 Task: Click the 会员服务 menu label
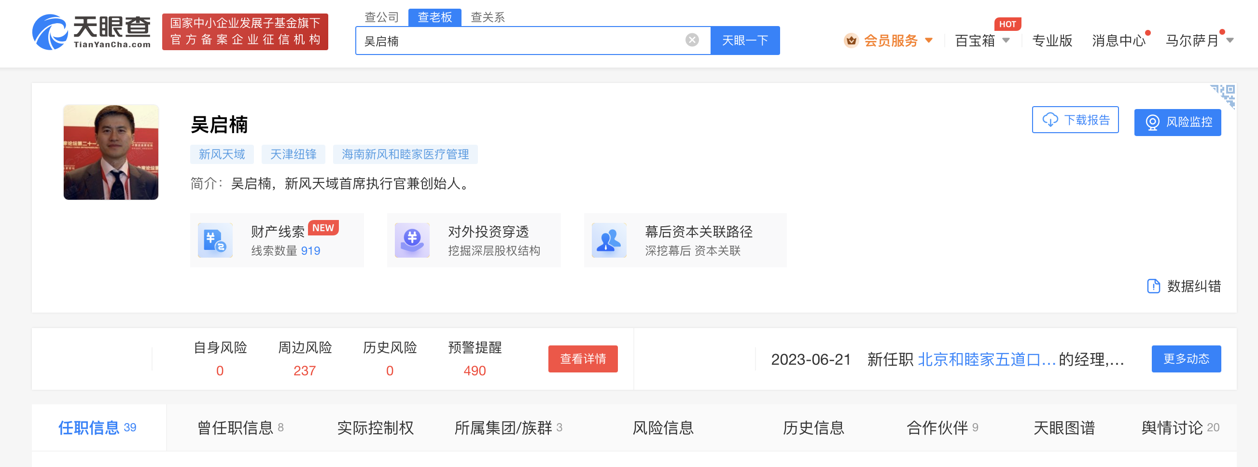pyautogui.click(x=891, y=41)
